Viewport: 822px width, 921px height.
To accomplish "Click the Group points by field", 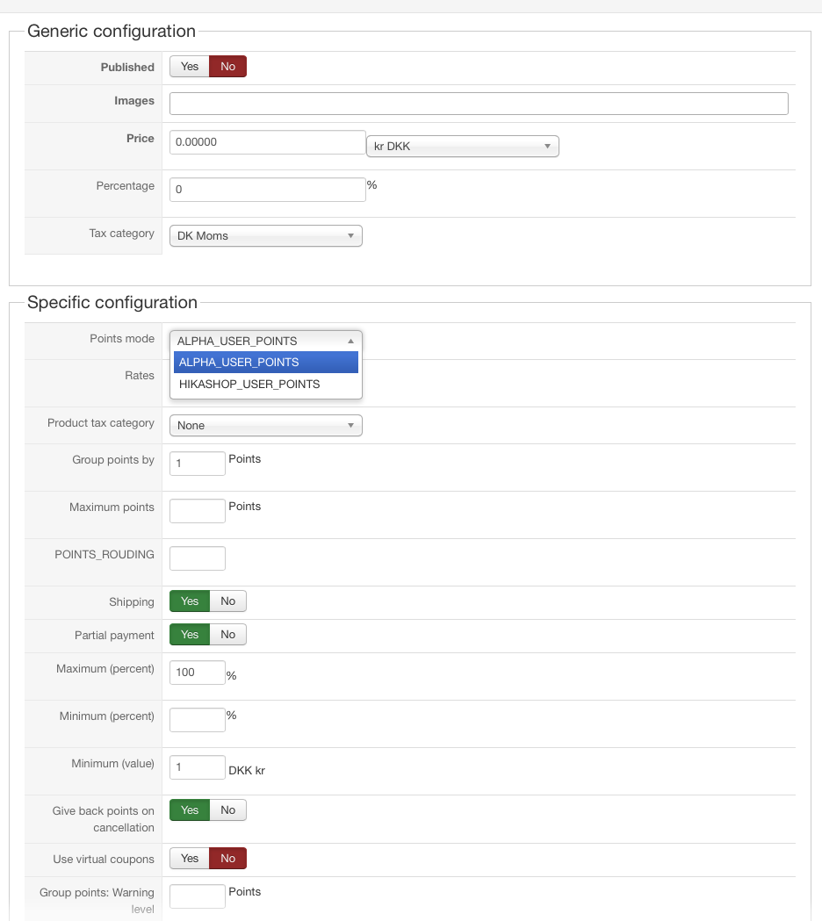I will (198, 464).
